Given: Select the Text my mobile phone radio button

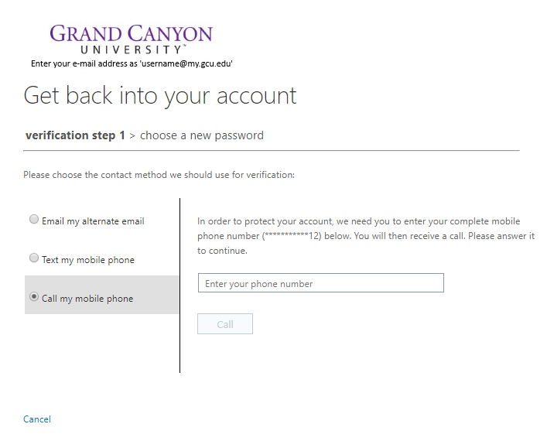Looking at the screenshot, I should (34, 258).
